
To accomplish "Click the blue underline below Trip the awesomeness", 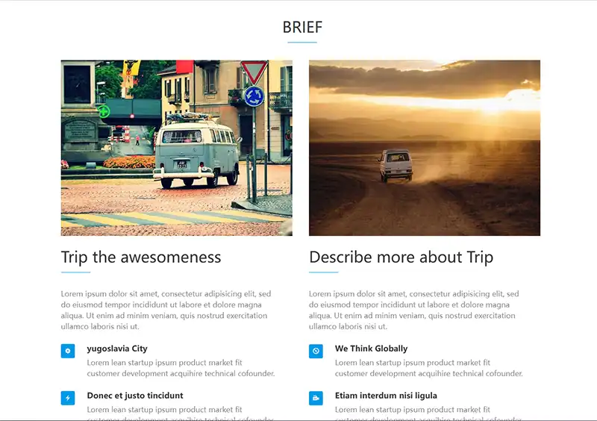I will point(76,272).
